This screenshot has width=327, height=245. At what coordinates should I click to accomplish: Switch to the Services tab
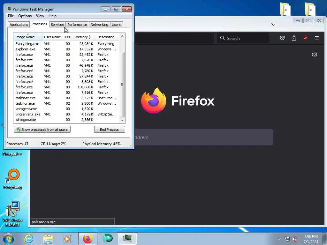[57, 25]
